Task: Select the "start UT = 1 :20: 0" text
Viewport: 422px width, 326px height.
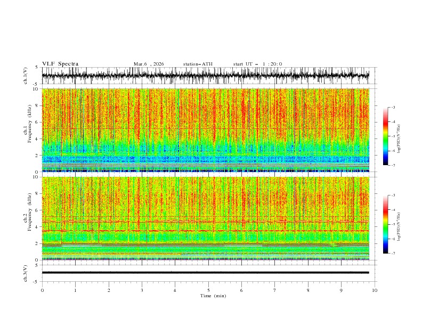Action: [257, 64]
